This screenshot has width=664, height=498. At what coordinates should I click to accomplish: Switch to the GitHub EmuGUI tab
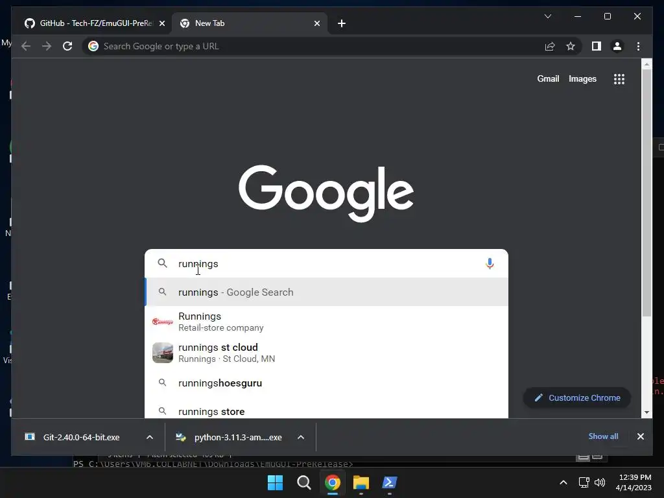tap(89, 23)
